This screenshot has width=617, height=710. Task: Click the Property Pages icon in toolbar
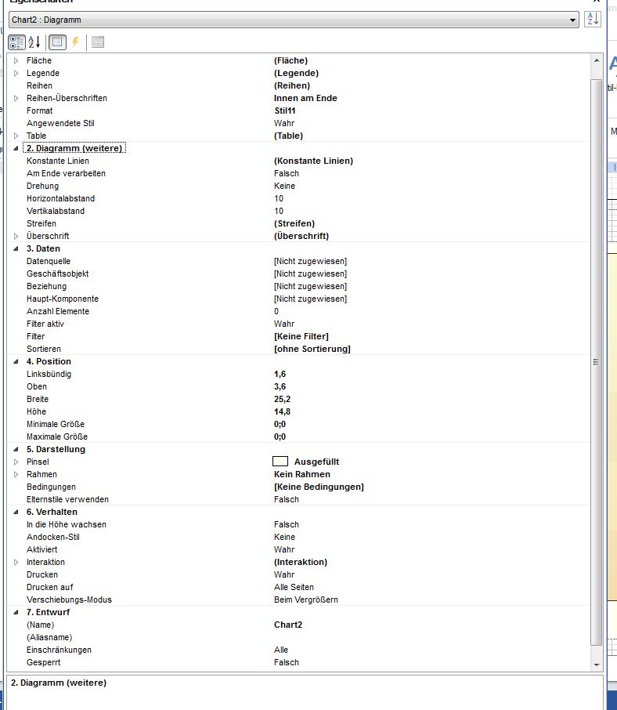(98, 42)
